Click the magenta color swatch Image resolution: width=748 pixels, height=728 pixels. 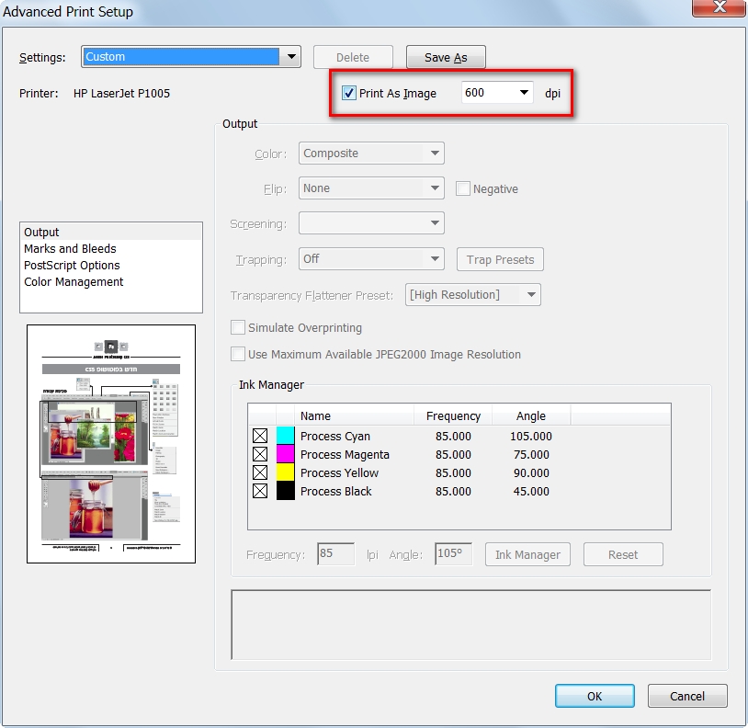tap(285, 454)
